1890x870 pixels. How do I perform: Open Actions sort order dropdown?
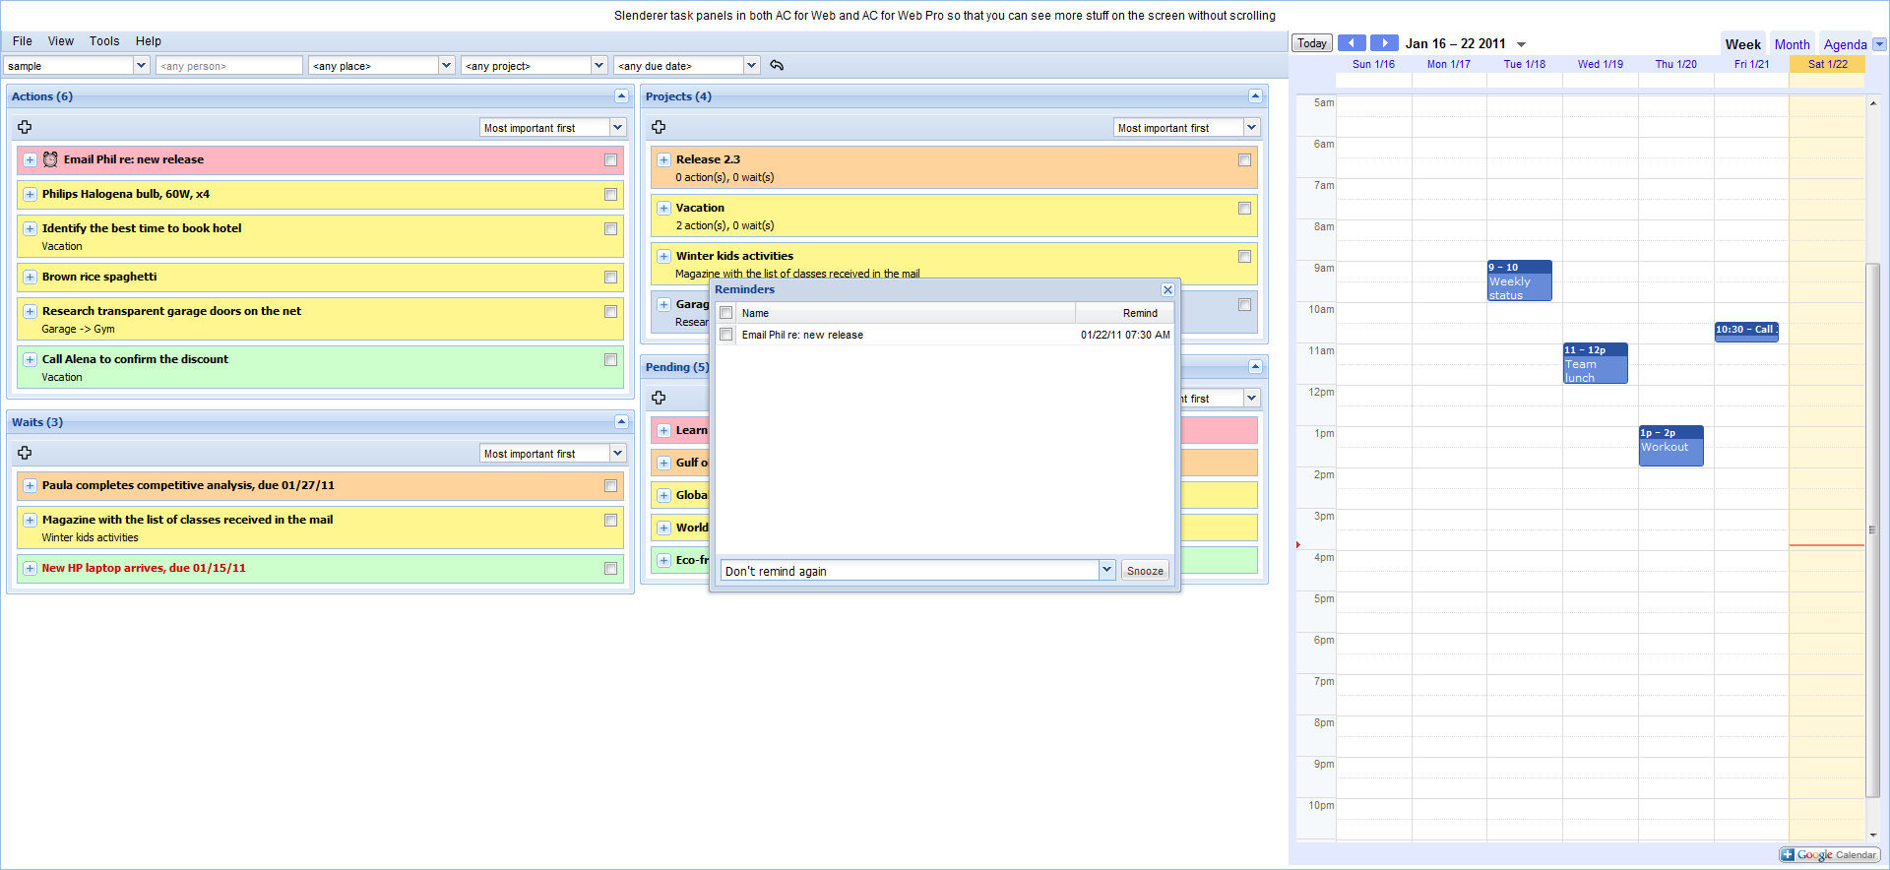click(x=617, y=127)
